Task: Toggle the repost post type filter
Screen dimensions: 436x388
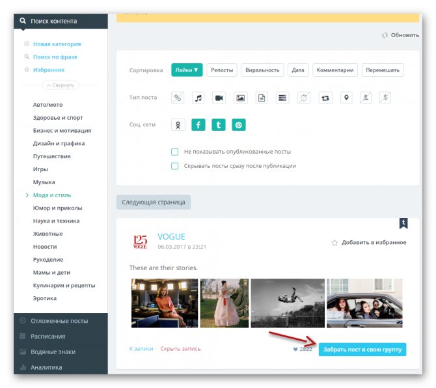Action: click(325, 98)
